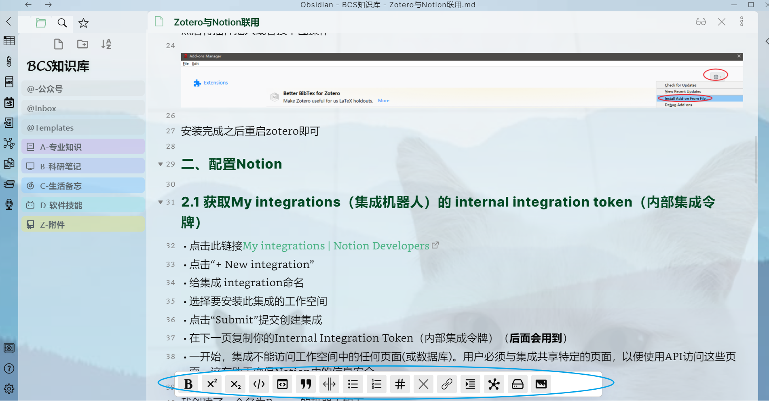769x401 pixels.
Task: Expand the D-软件技能 folder
Action: 83,205
